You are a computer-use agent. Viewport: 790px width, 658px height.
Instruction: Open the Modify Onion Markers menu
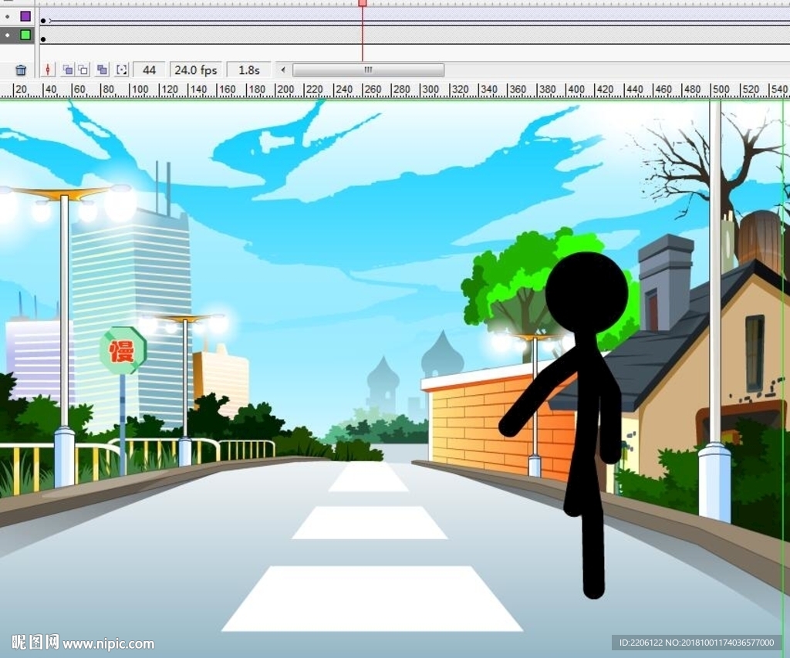coord(121,70)
